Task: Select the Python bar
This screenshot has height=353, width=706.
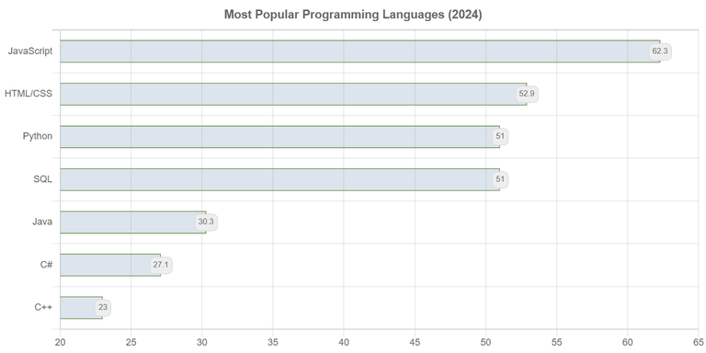Action: point(279,136)
